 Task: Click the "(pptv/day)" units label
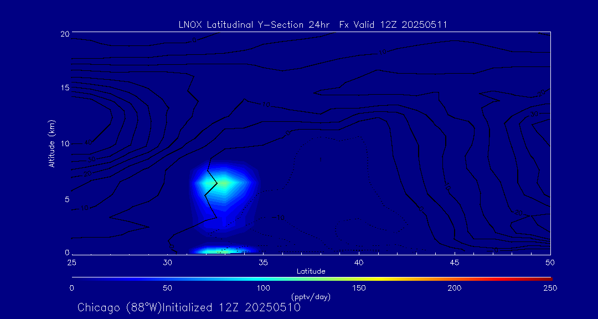[x=311, y=296]
